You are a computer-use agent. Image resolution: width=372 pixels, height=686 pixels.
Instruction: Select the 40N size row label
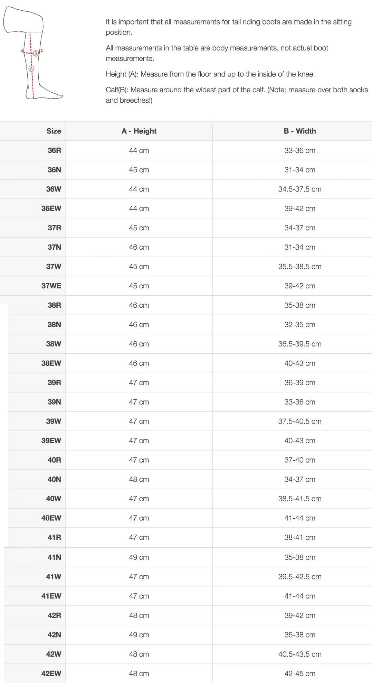pos(55,480)
